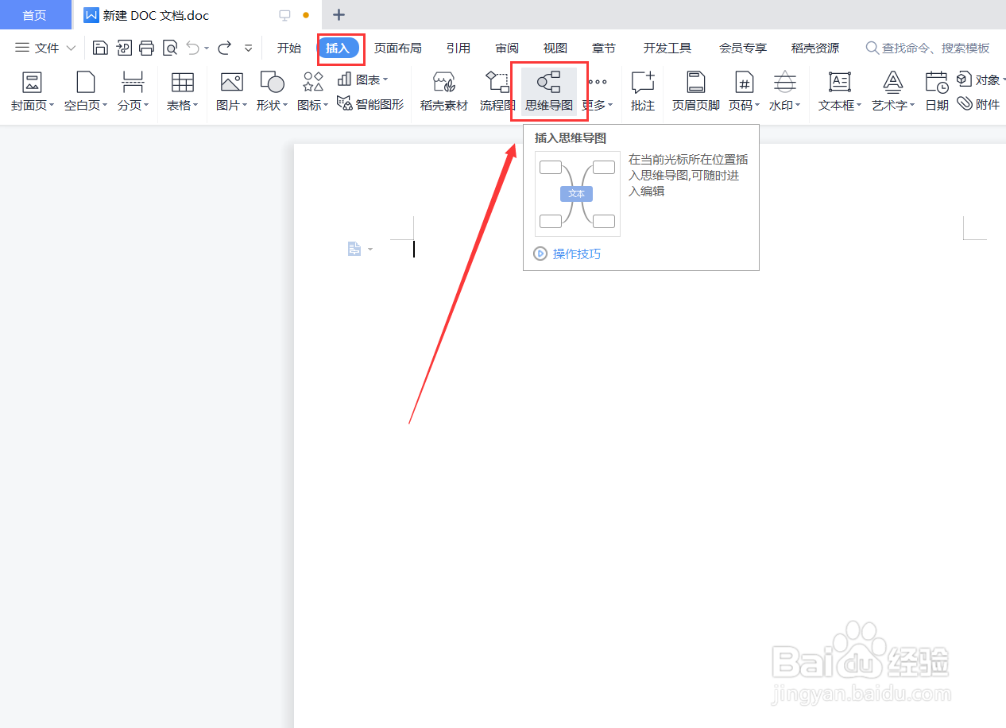Insert a text box (文本框)

click(x=840, y=91)
